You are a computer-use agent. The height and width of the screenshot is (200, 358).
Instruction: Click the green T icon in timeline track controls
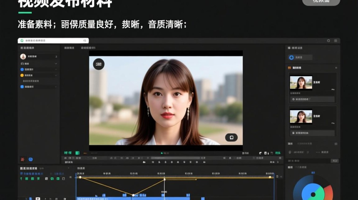(x=21, y=178)
